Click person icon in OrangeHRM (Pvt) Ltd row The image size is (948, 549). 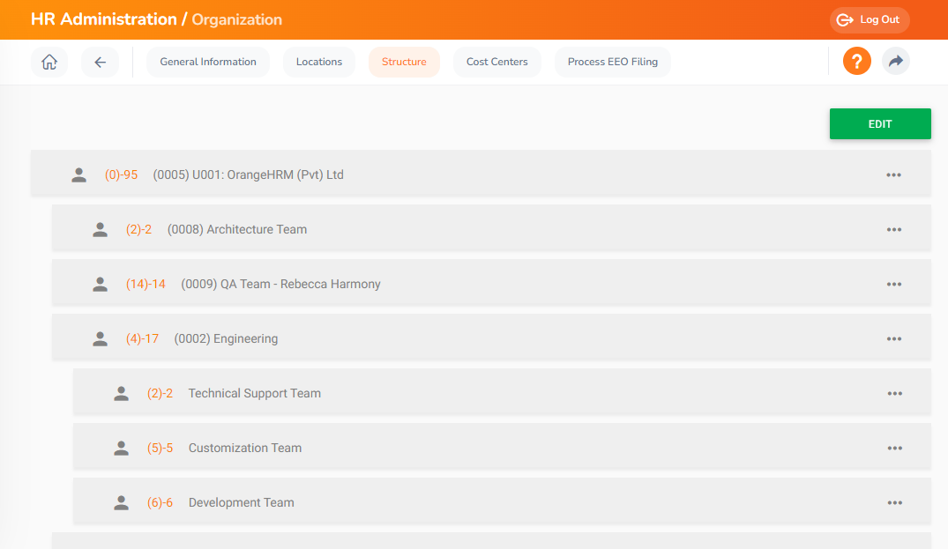point(78,175)
